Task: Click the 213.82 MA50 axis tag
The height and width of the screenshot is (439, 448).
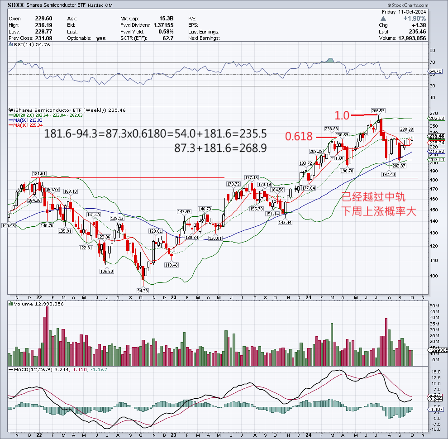Action: point(437,152)
